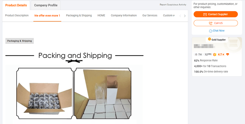
Task: Click the orange diamond icon near the rating
Action: click(x=228, y=54)
